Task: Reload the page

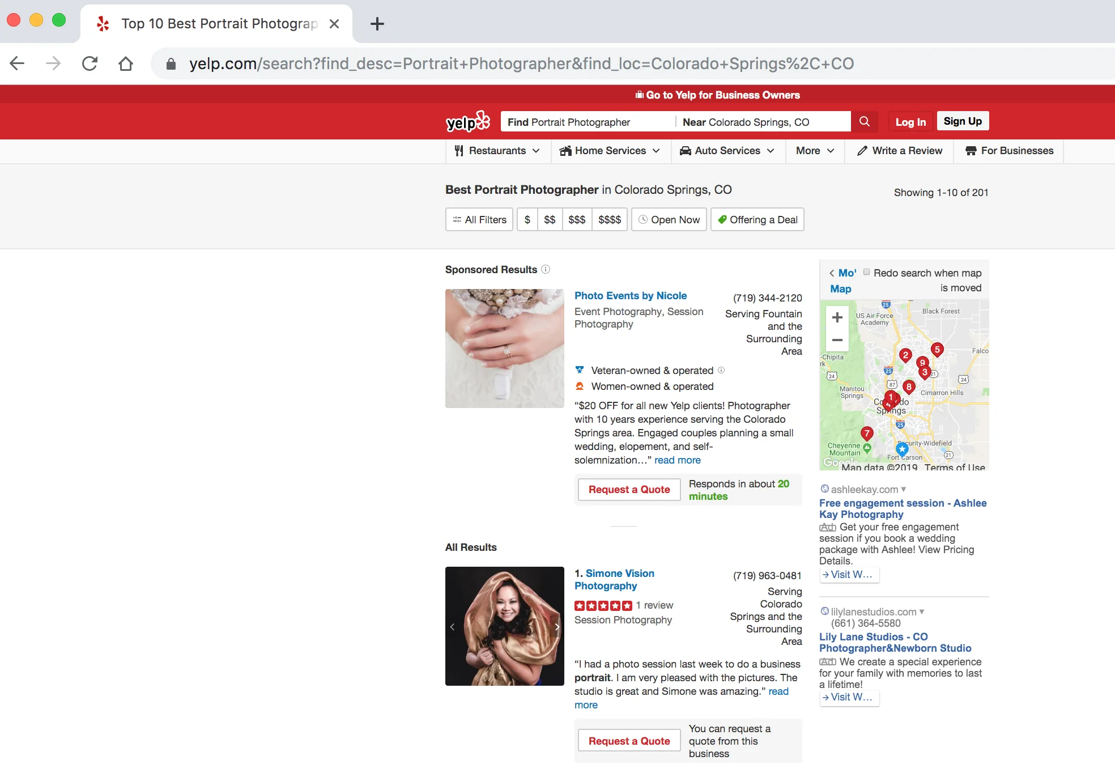Action: pos(90,63)
